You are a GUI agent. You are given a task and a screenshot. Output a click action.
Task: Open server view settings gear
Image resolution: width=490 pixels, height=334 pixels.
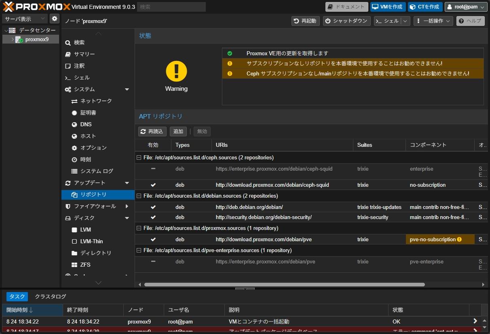55,19
